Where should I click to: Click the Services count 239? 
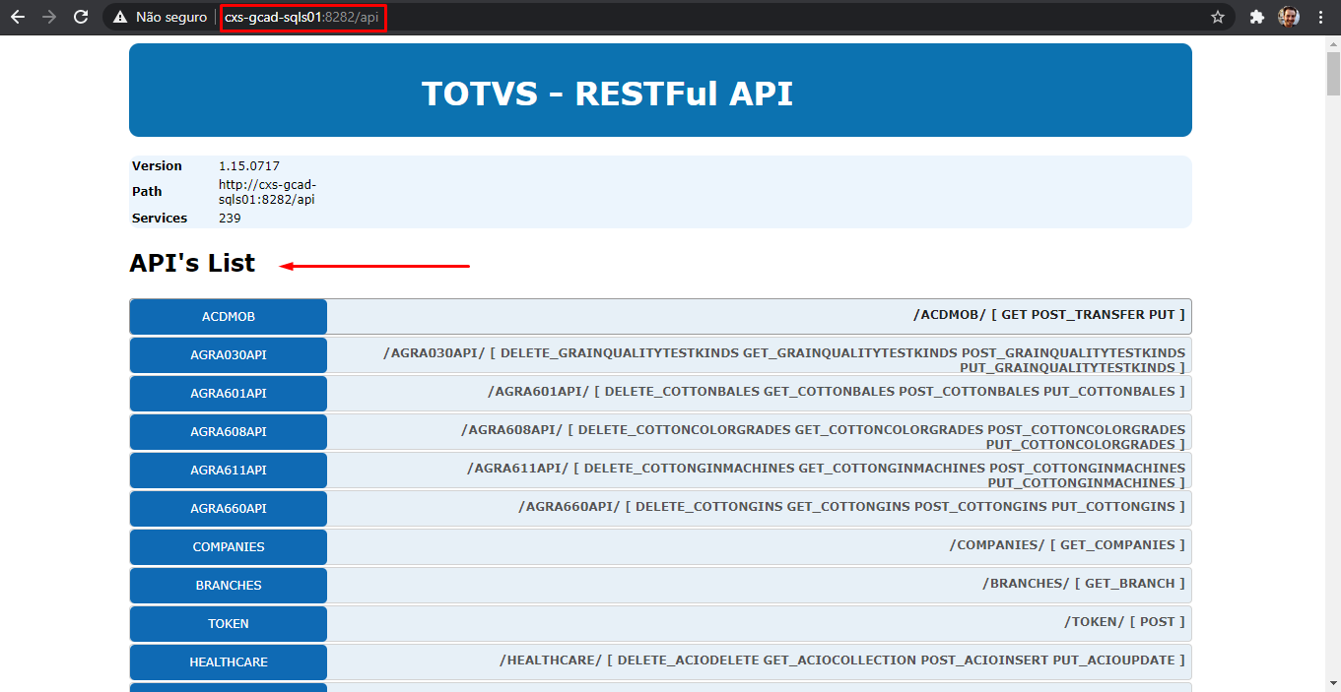[x=230, y=219]
